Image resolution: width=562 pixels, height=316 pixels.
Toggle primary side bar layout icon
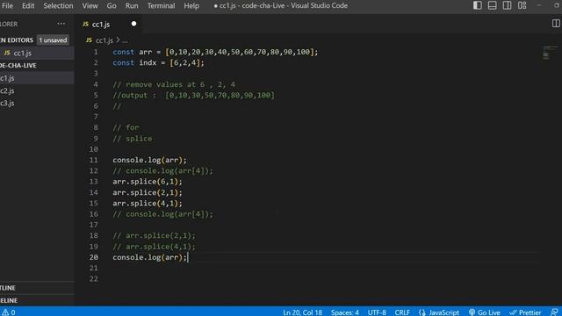point(477,5)
